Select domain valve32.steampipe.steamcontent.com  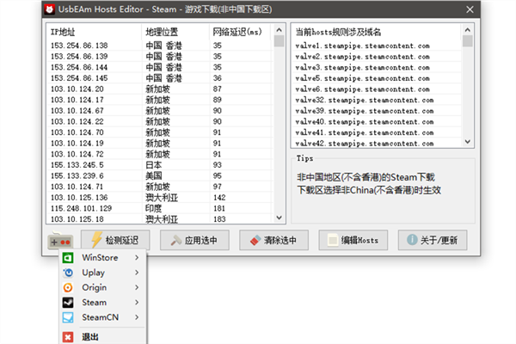377,100
